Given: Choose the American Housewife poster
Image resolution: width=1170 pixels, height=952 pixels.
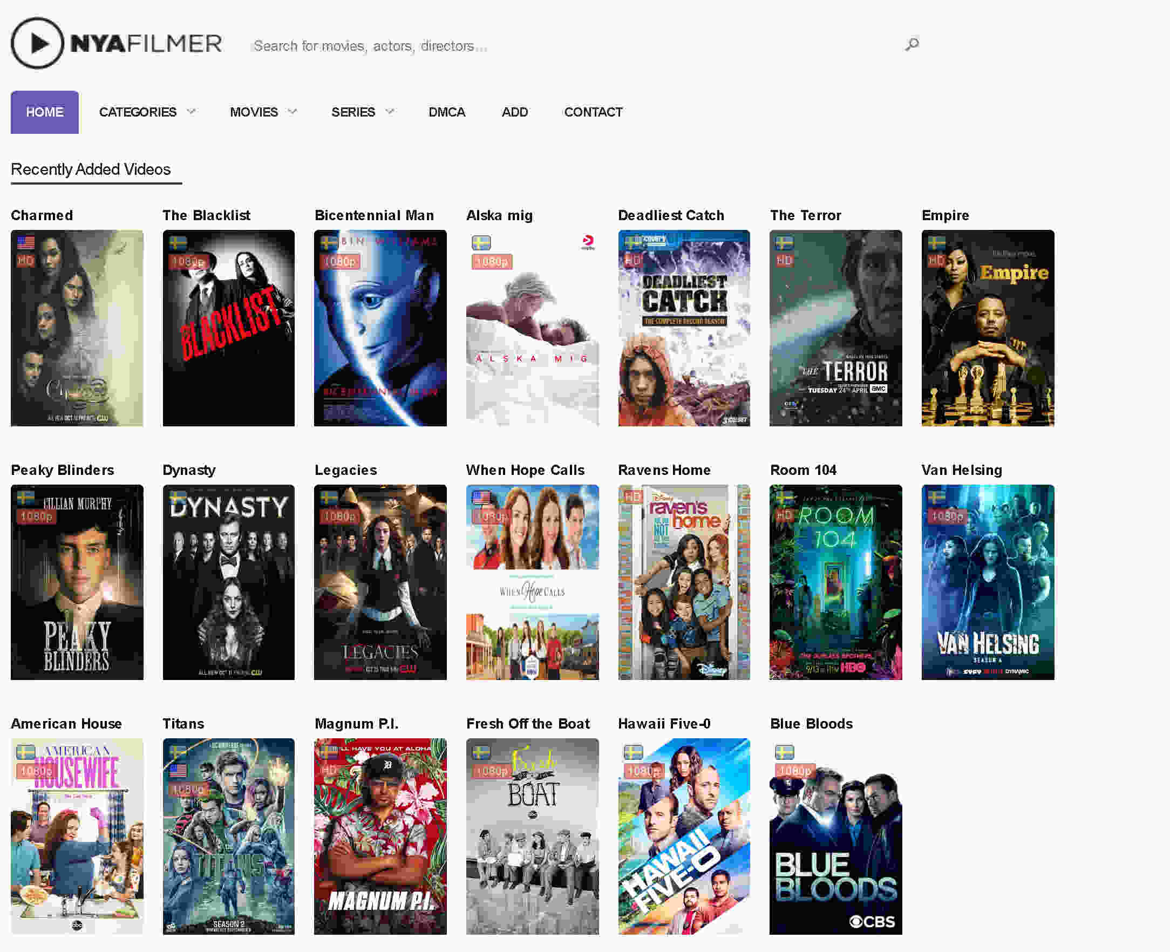Looking at the screenshot, I should pos(77,837).
